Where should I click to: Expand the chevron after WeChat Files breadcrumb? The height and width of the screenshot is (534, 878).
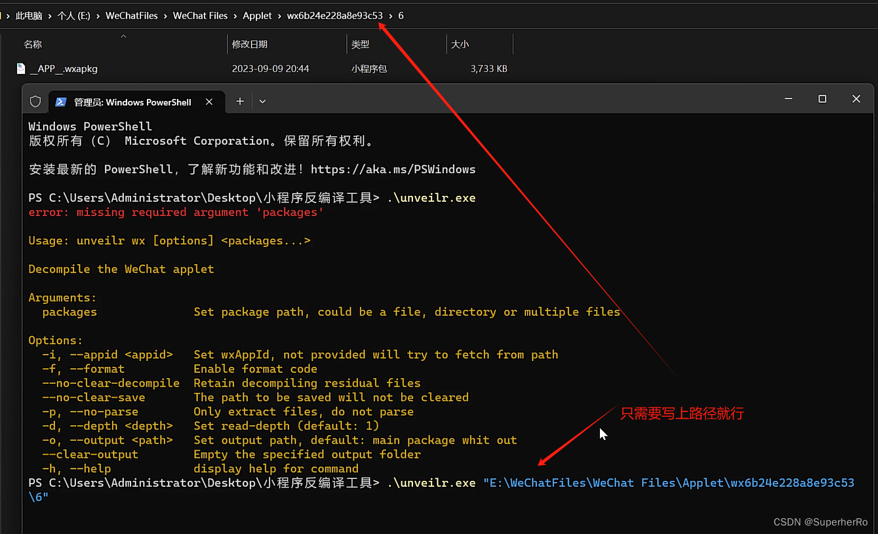235,16
